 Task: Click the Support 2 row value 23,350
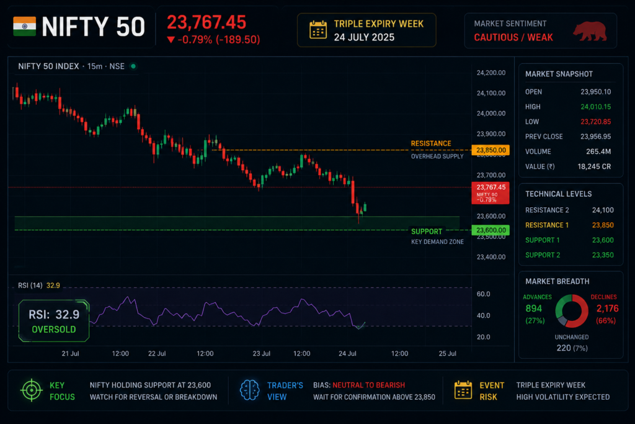pyautogui.click(x=603, y=255)
